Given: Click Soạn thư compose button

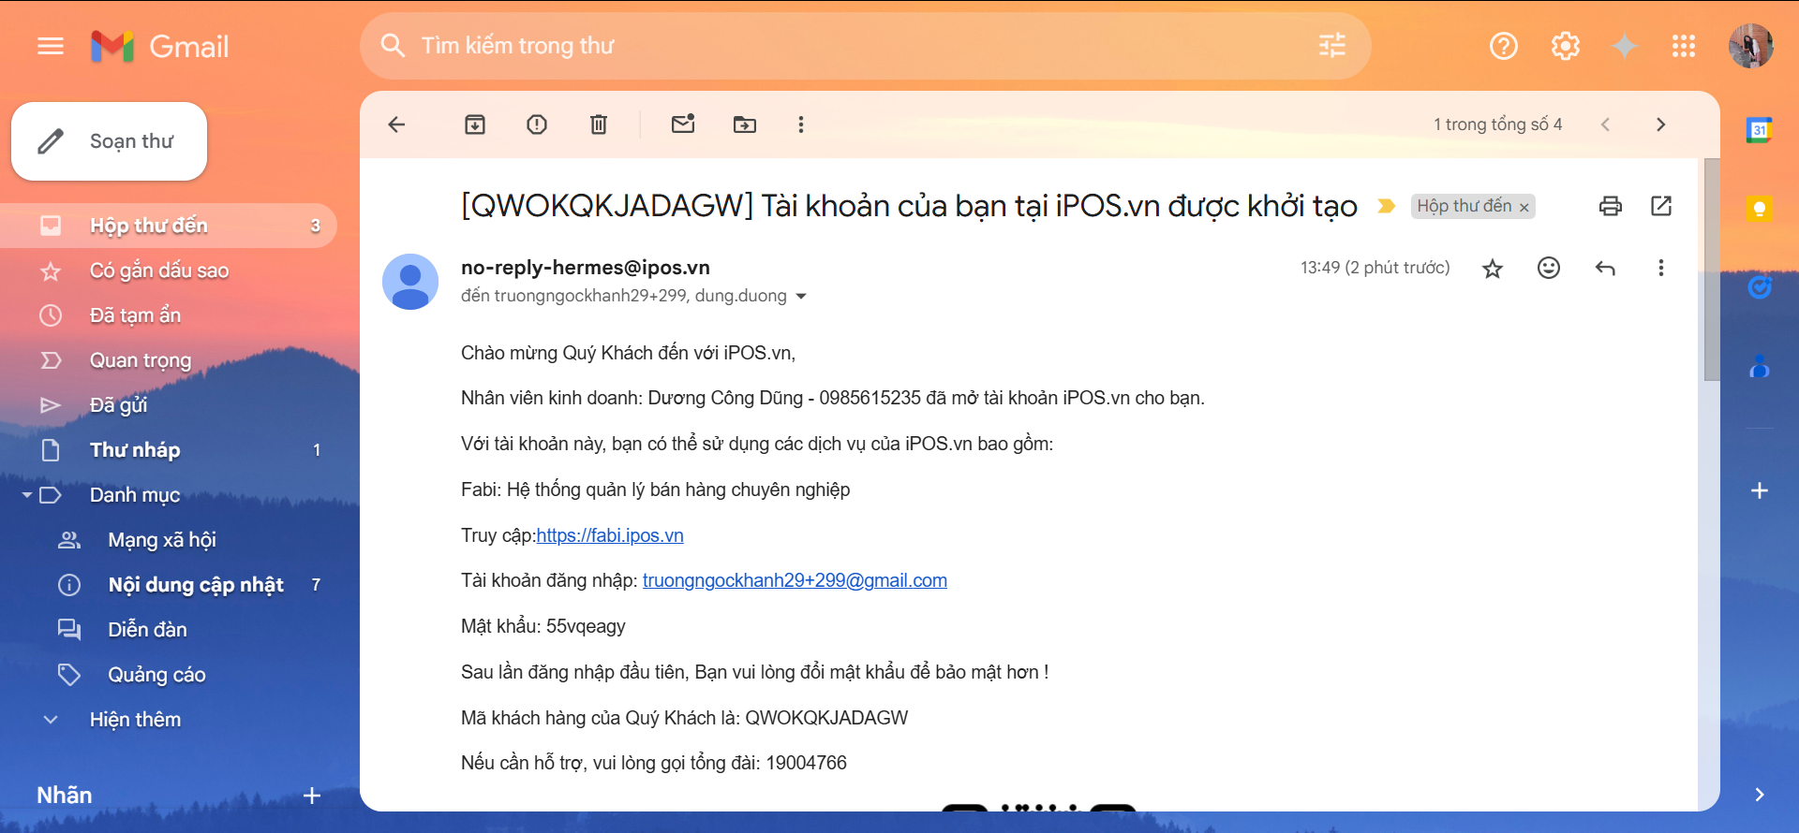Looking at the screenshot, I should (x=109, y=141).
